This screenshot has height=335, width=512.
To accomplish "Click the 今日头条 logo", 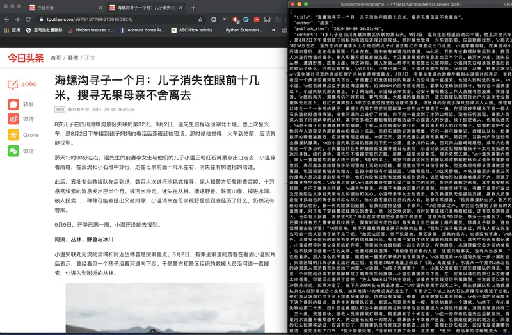I will point(26,58).
